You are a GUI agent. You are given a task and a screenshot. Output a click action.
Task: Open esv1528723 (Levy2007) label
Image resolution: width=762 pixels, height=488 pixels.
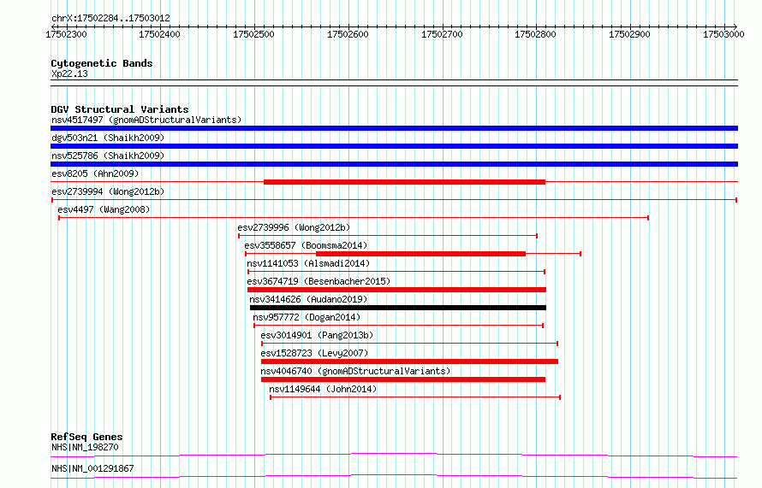314,353
